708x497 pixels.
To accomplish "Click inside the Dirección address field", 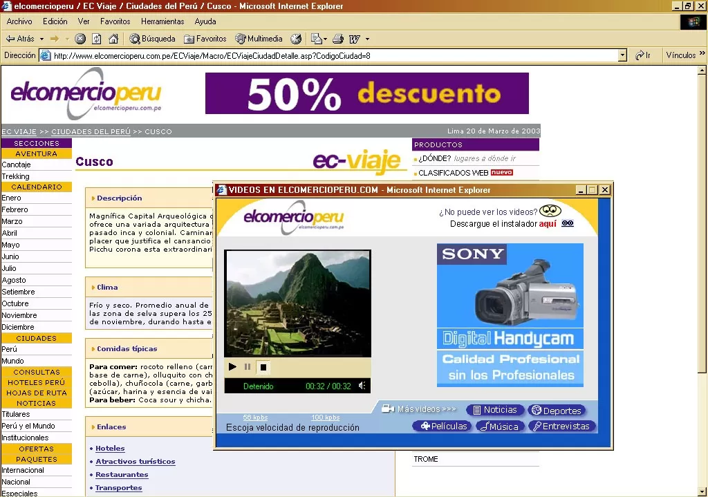I will pyautogui.click(x=332, y=55).
